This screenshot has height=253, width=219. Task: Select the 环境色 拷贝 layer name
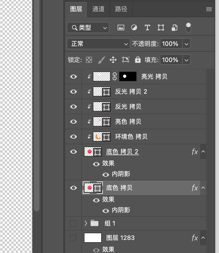pos(131,137)
